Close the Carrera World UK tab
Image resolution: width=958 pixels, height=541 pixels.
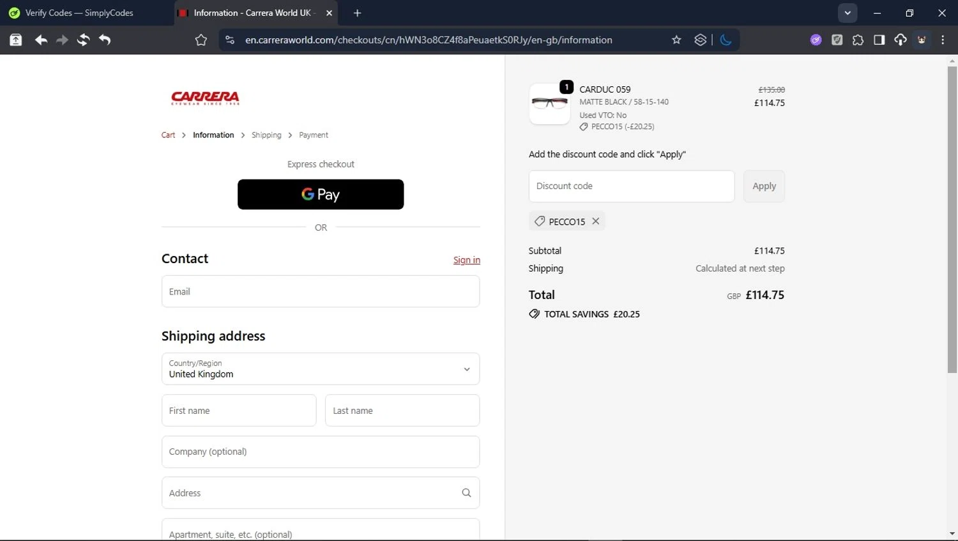[x=329, y=13]
